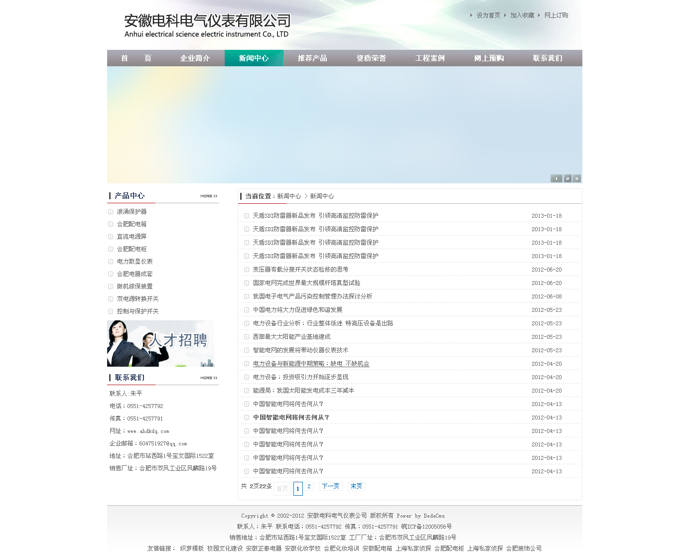This screenshot has height=559, width=689.
Task: Click bullet icon beside 直流电源屏
Action: pos(111,237)
